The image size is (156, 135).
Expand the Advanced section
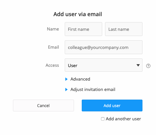coord(78,79)
